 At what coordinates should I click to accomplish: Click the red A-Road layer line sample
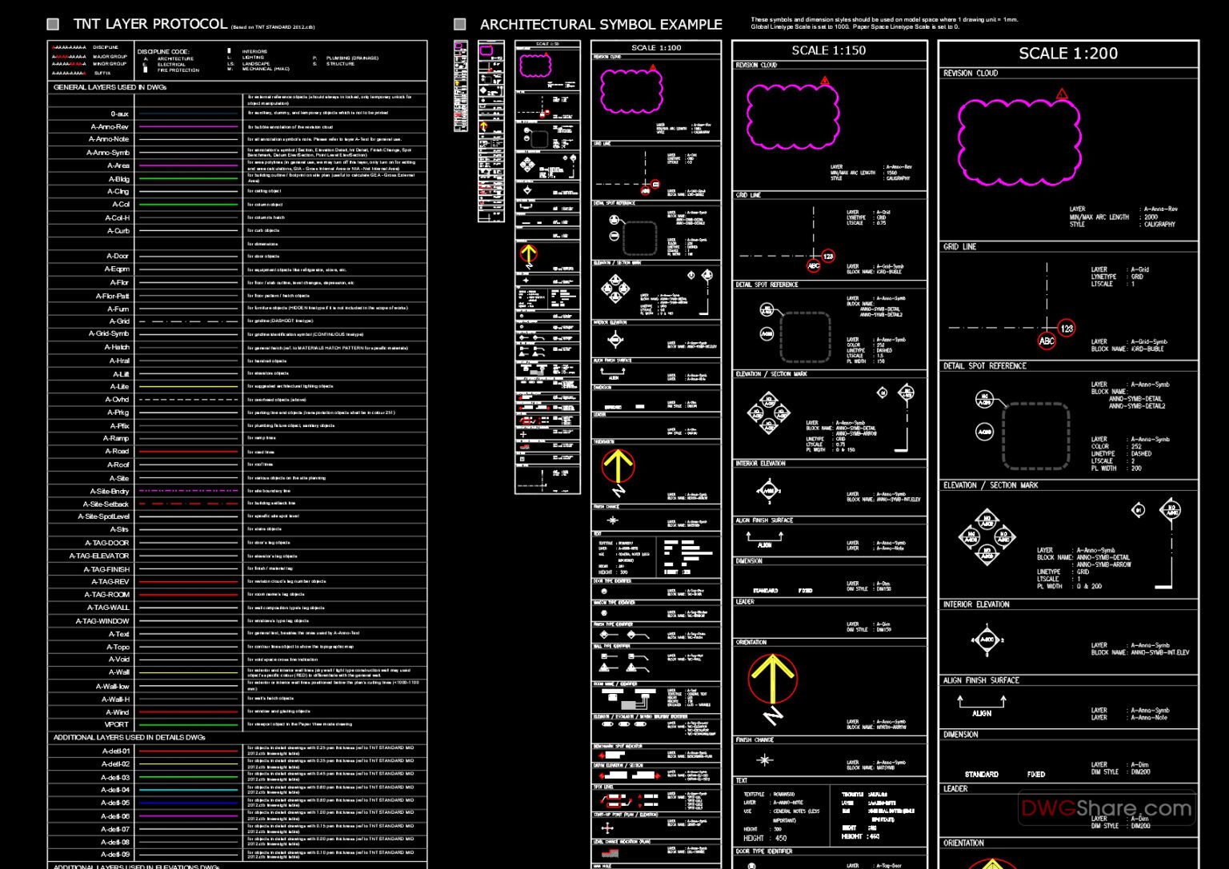[x=188, y=452]
